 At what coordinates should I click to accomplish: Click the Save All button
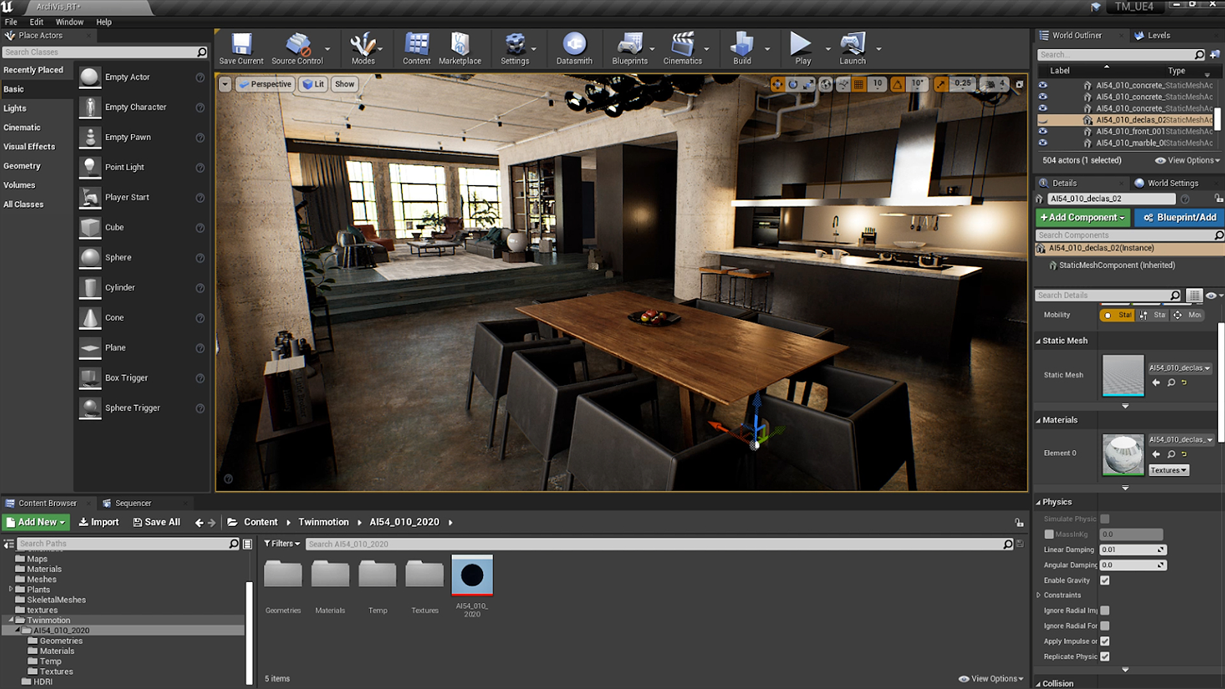click(156, 522)
